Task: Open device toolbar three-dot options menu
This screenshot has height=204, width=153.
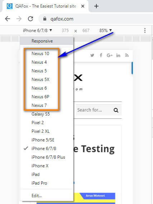Action: click(145, 31)
